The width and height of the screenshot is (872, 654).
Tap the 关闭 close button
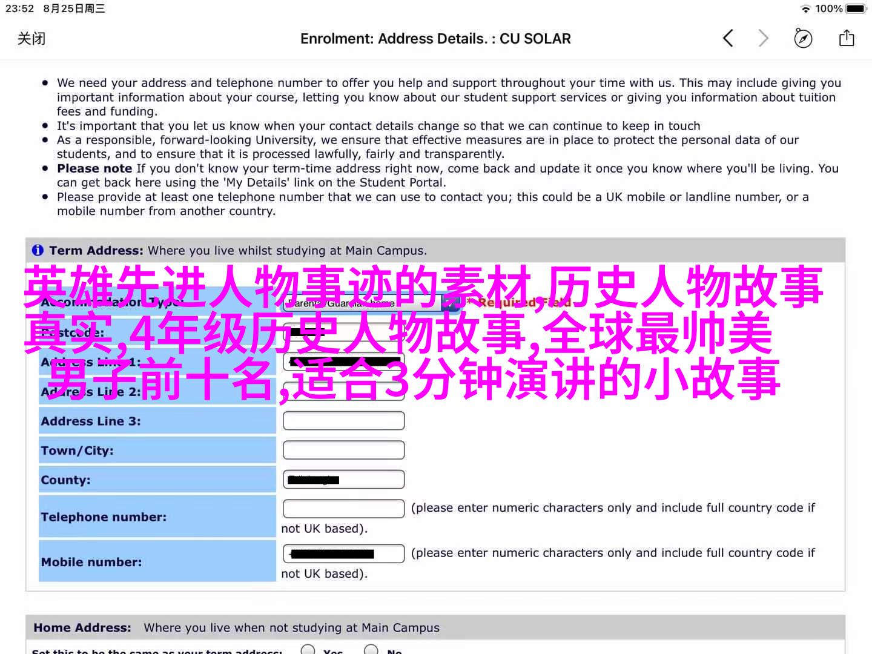click(31, 39)
